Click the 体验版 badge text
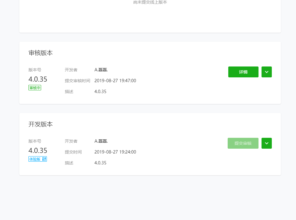 tap(35, 159)
